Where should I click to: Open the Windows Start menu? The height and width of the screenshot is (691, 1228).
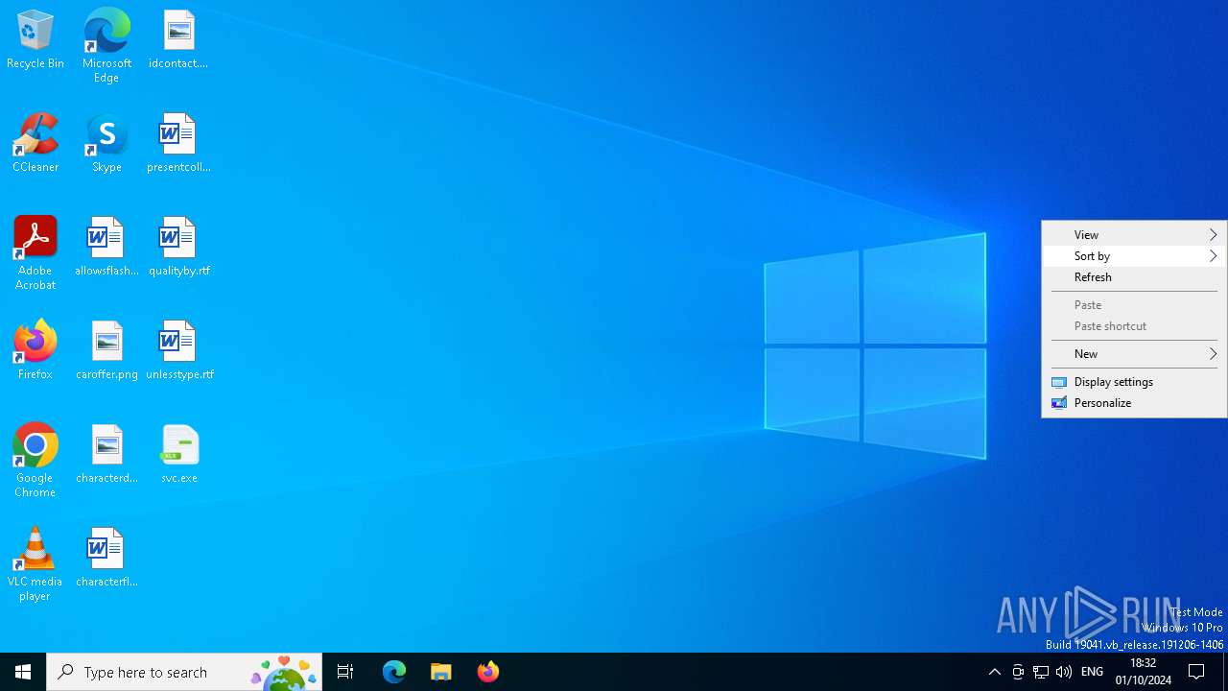click(x=23, y=672)
